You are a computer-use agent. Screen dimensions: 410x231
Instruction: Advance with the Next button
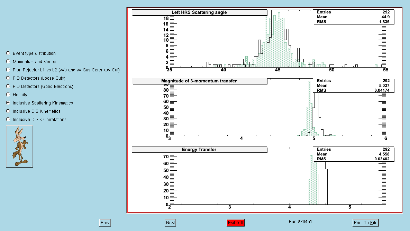click(x=171, y=223)
